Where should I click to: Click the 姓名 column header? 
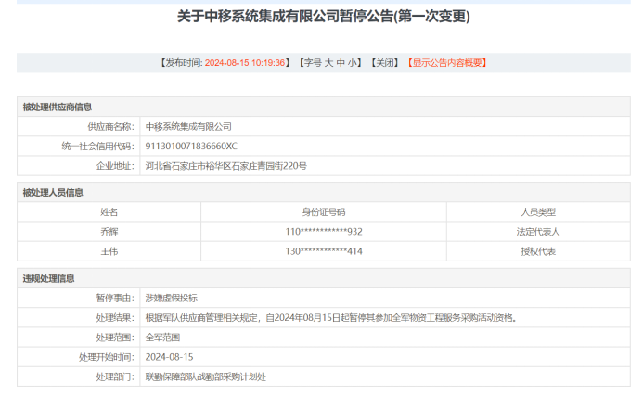(x=109, y=211)
